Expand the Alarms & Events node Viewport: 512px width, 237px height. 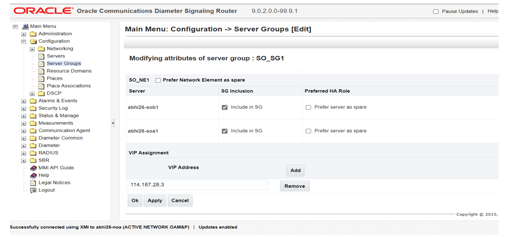click(x=24, y=101)
